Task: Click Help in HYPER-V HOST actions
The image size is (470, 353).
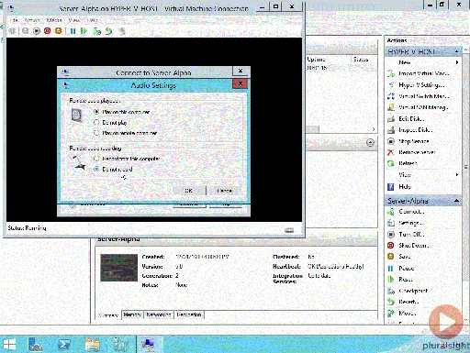Action: click(405, 186)
